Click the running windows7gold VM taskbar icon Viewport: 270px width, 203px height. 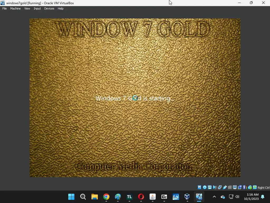coord(199,197)
